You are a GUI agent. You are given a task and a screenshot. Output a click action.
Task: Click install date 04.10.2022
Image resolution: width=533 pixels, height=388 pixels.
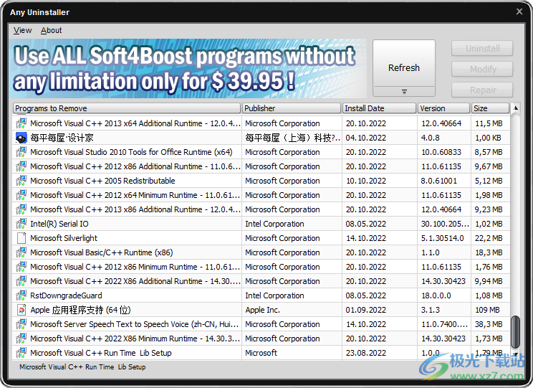pyautogui.click(x=366, y=138)
